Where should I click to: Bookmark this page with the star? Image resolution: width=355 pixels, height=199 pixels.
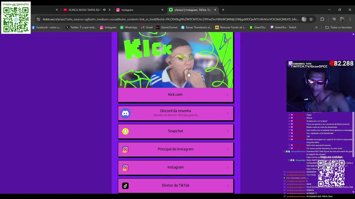(311, 19)
